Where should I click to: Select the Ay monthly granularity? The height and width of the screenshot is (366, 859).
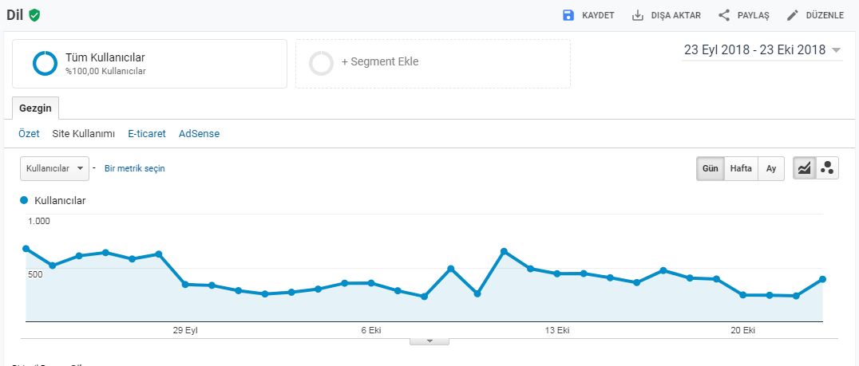[x=771, y=168]
